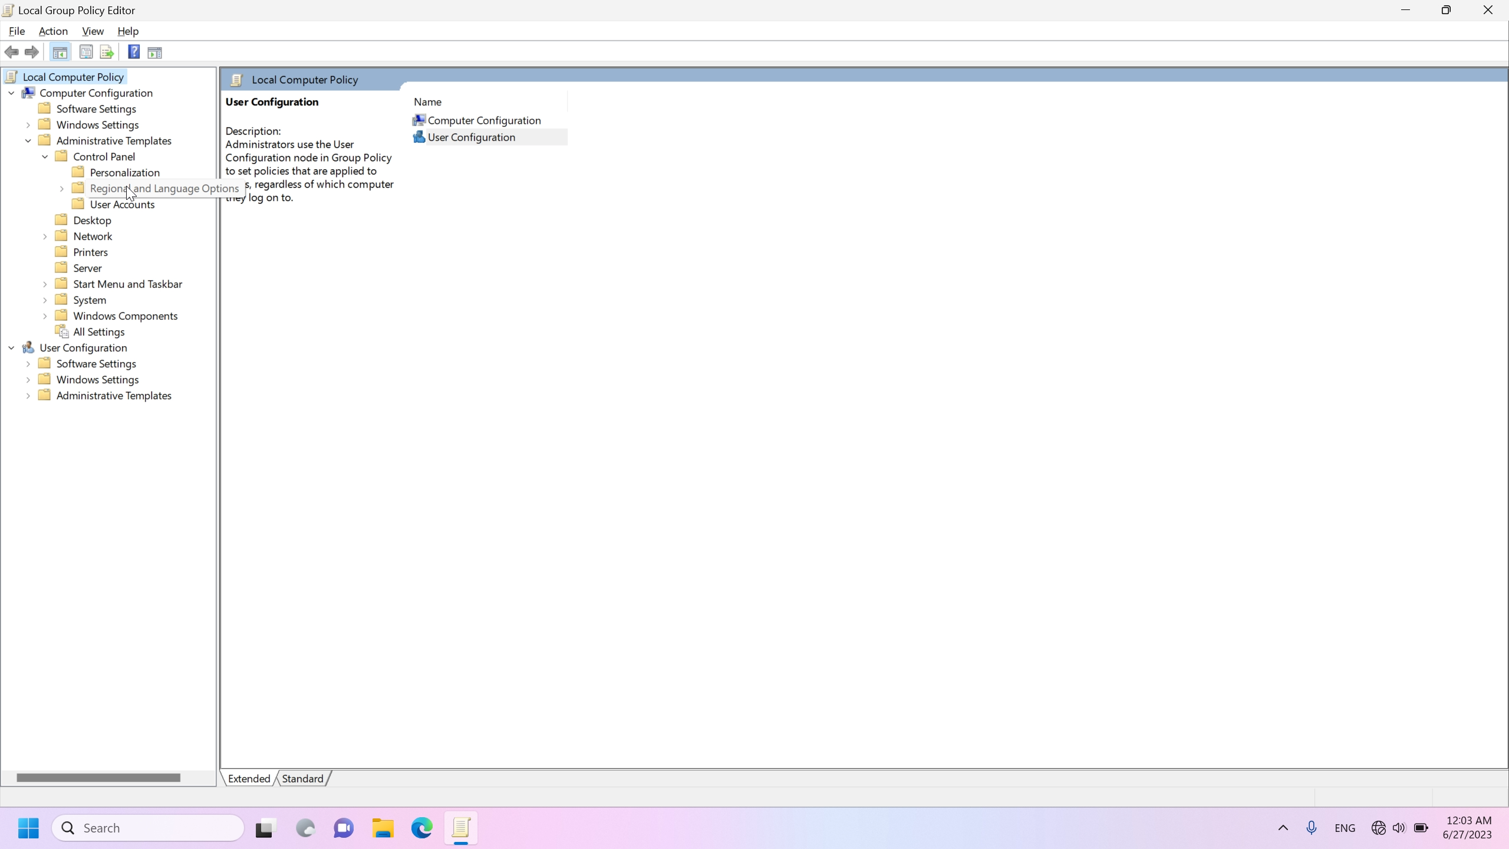Collapse Administrative Templates under Computer Configuration
The width and height of the screenshot is (1509, 849).
pyautogui.click(x=28, y=141)
